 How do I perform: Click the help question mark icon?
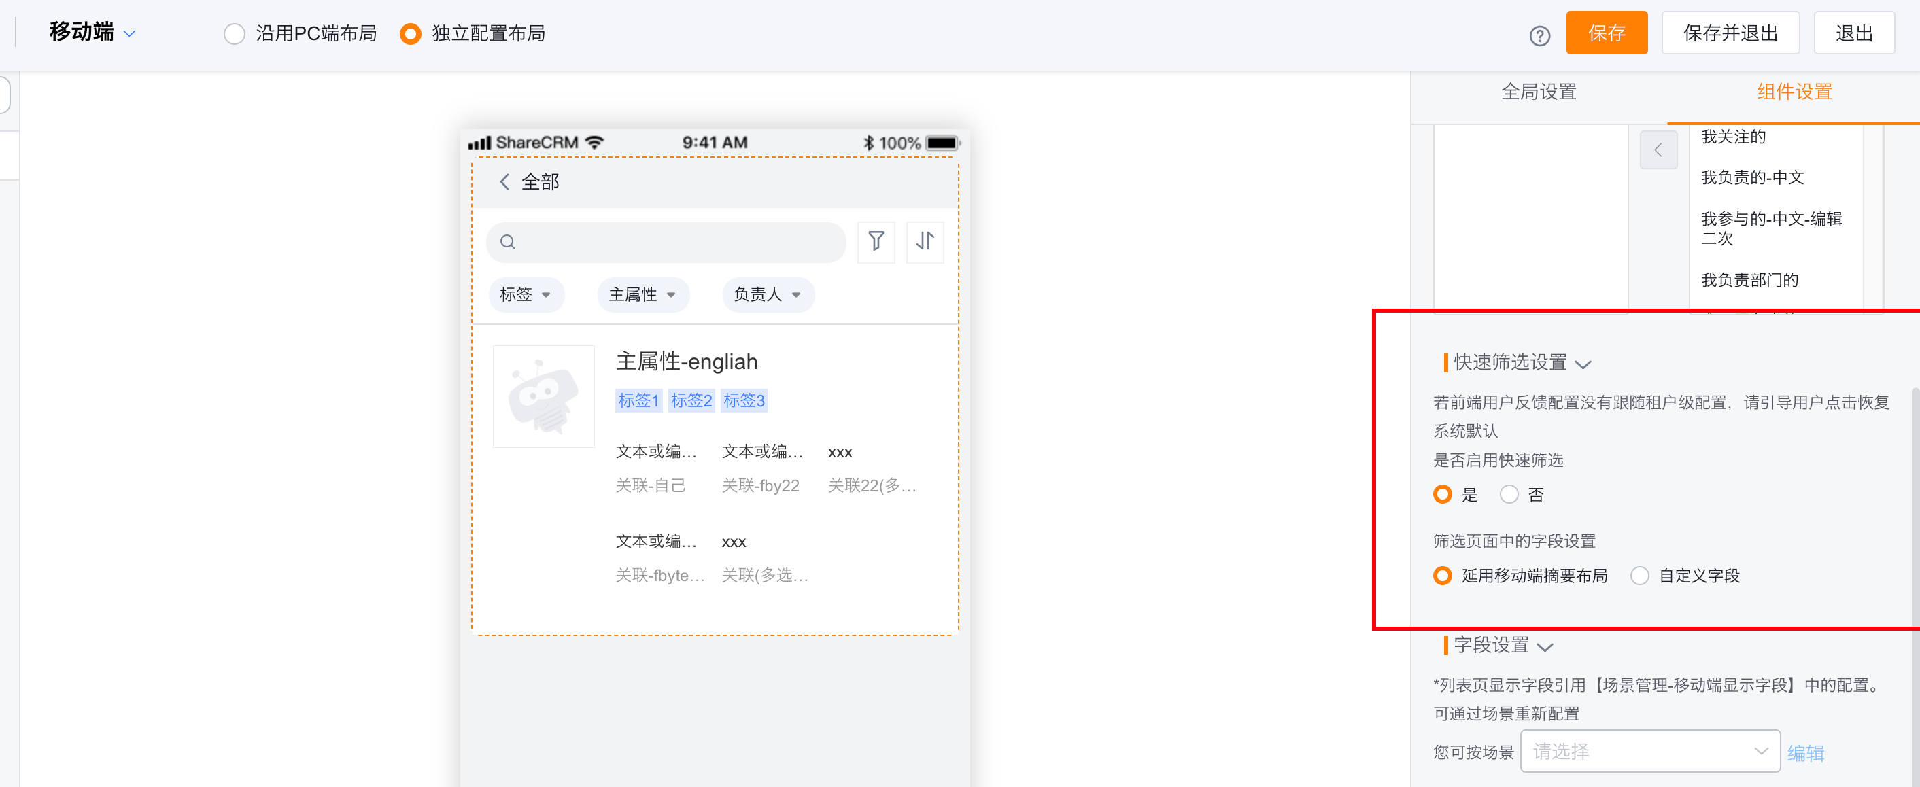point(1539,35)
